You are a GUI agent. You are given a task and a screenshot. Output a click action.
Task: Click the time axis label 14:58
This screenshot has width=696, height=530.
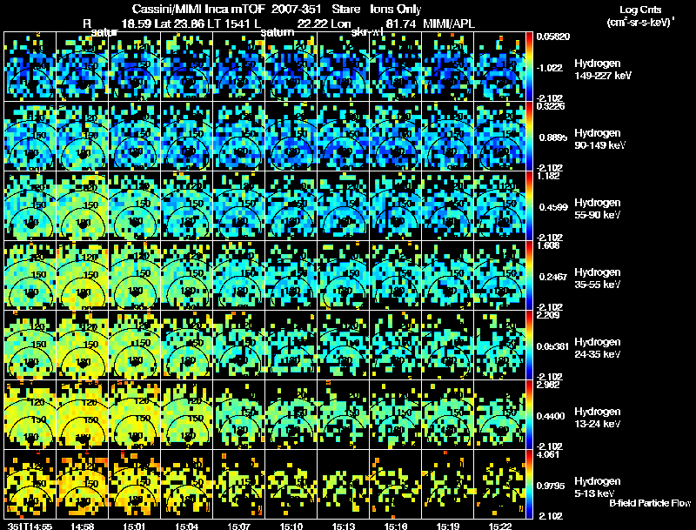coord(82,527)
